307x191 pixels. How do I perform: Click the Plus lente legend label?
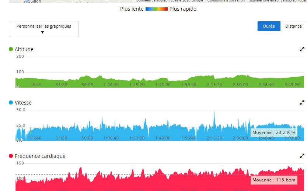pyautogui.click(x=132, y=9)
